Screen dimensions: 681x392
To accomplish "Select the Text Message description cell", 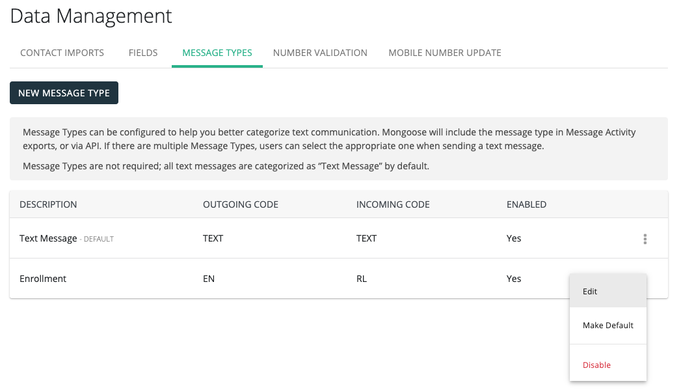I will [48, 238].
